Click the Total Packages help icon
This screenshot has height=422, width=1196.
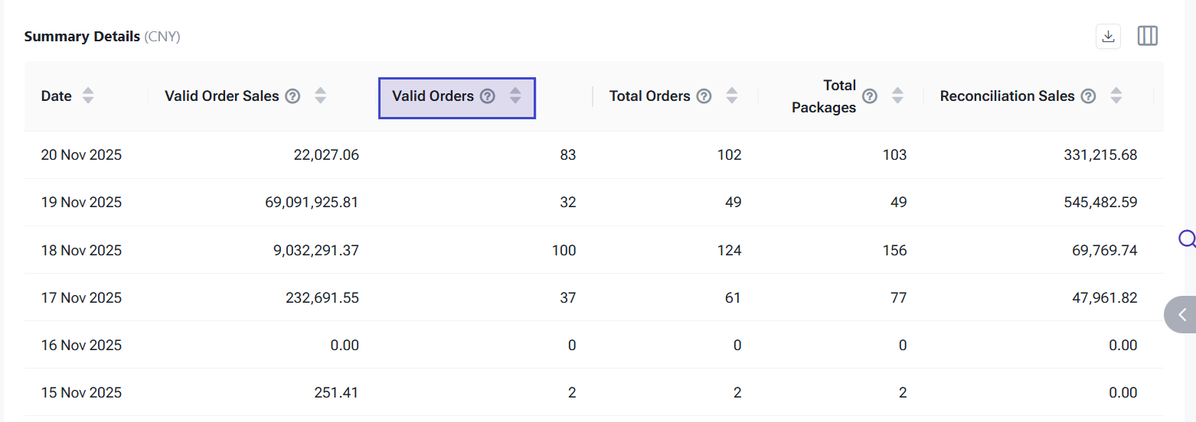870,96
